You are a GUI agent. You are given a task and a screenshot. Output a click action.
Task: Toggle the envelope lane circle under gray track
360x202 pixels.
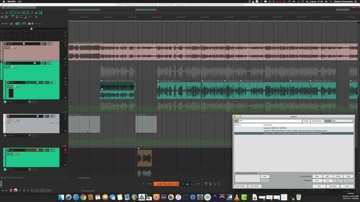pyautogui.click(x=5, y=136)
